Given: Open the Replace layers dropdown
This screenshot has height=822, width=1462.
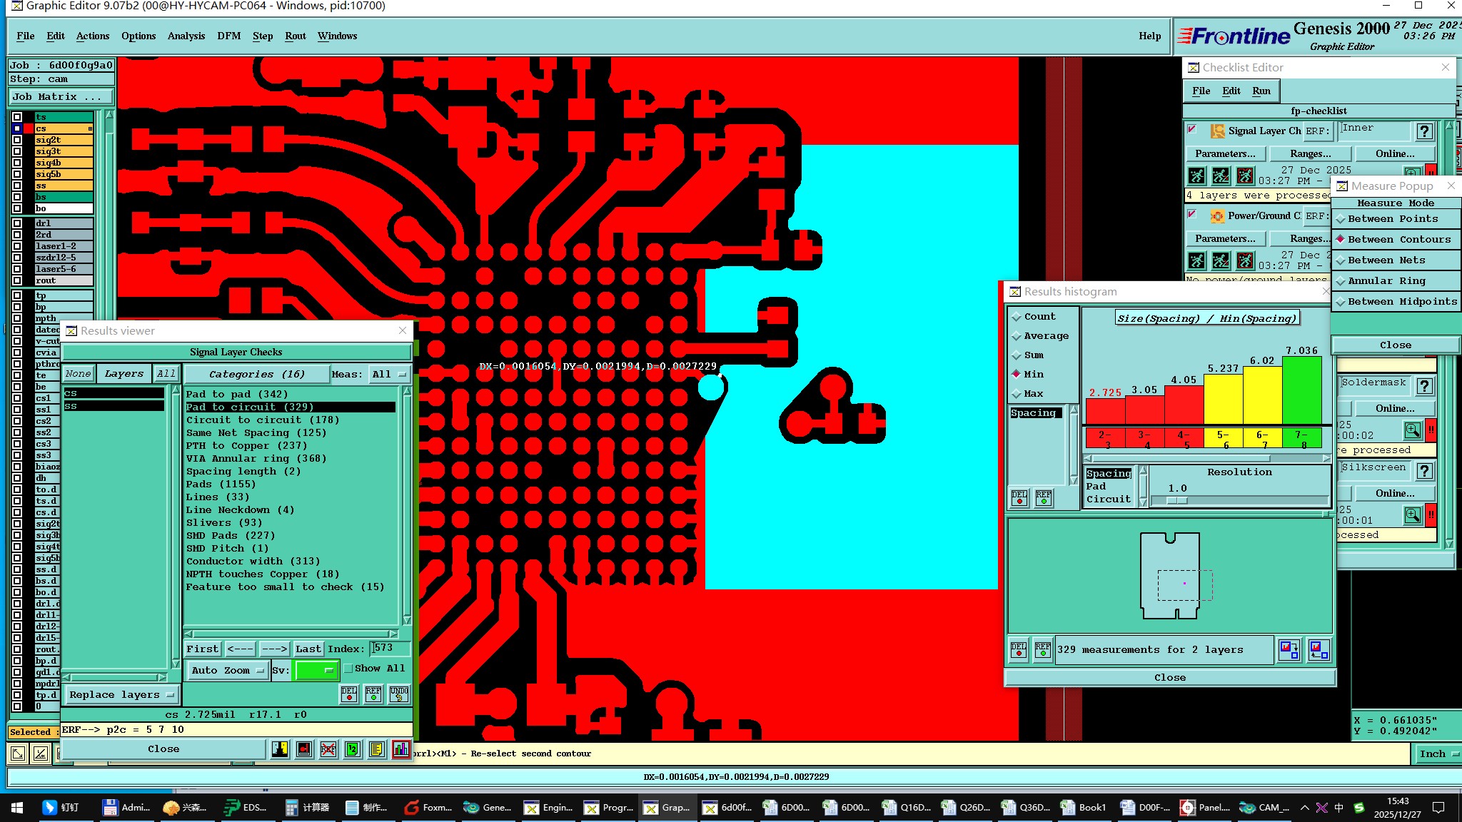Looking at the screenshot, I should point(121,694).
